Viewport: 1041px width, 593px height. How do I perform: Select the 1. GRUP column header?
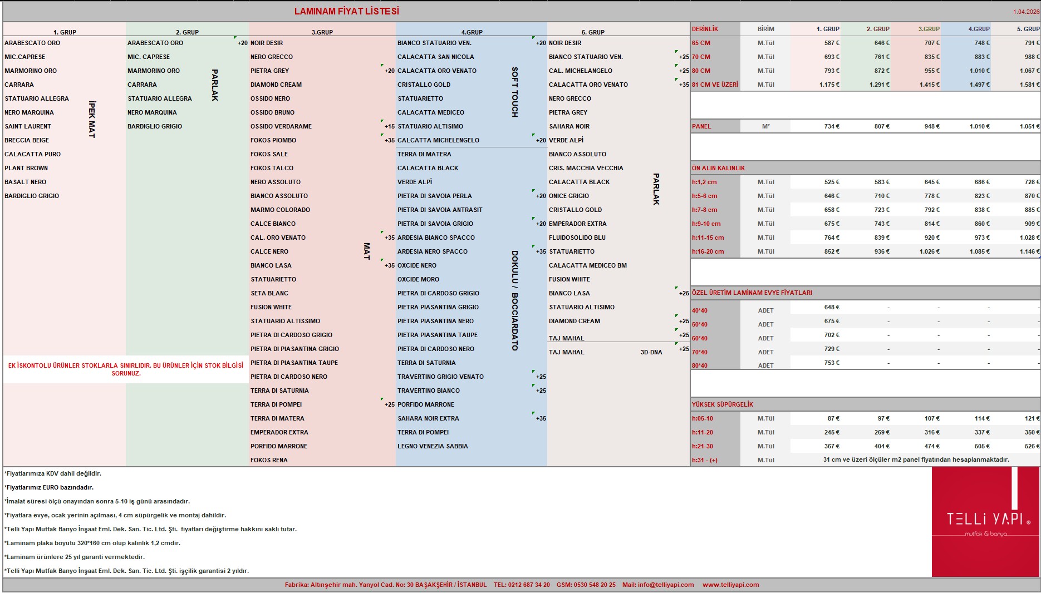[65, 32]
